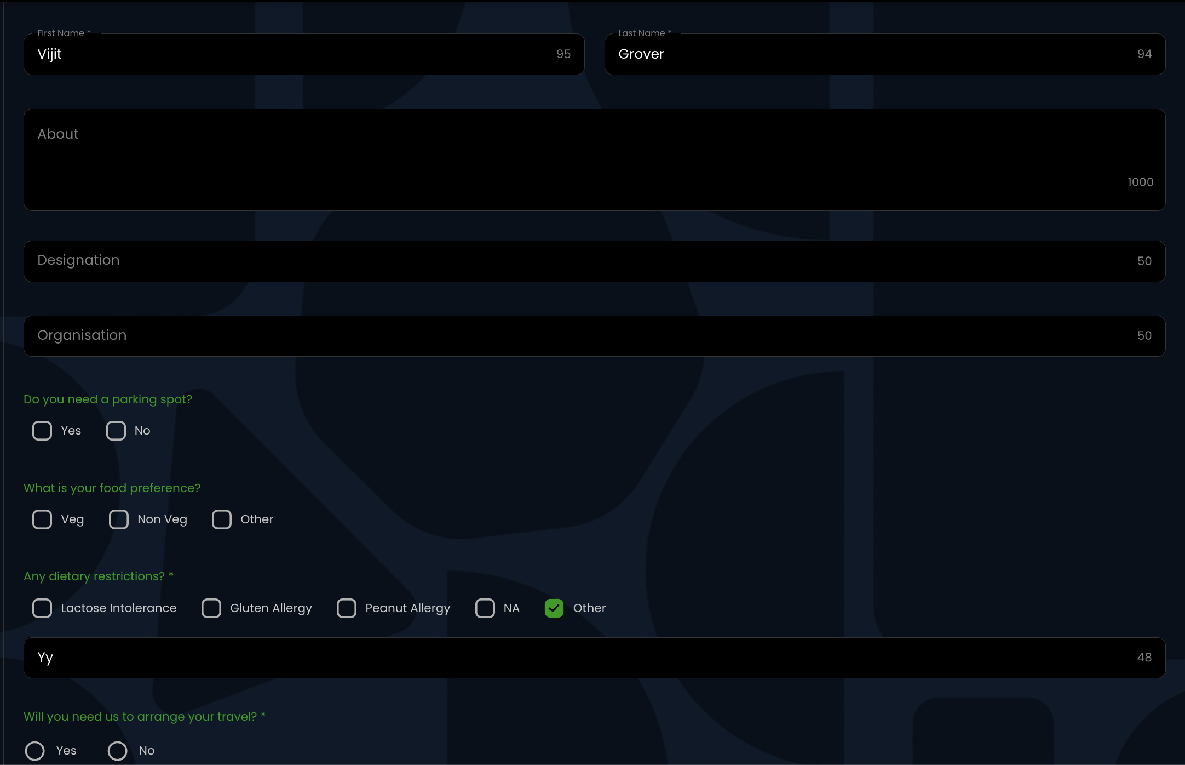This screenshot has width=1185, height=765.
Task: Select Non Veg food preference checkbox
Action: (119, 519)
